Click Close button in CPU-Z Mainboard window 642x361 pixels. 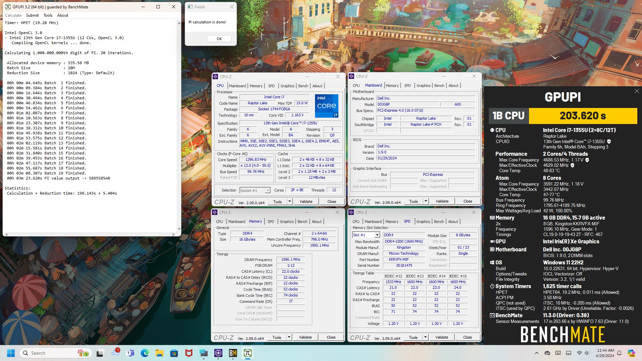point(468,201)
